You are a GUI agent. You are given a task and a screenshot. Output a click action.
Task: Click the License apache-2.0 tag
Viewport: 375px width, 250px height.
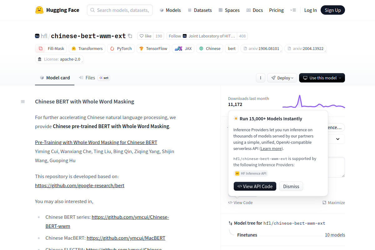(59, 59)
